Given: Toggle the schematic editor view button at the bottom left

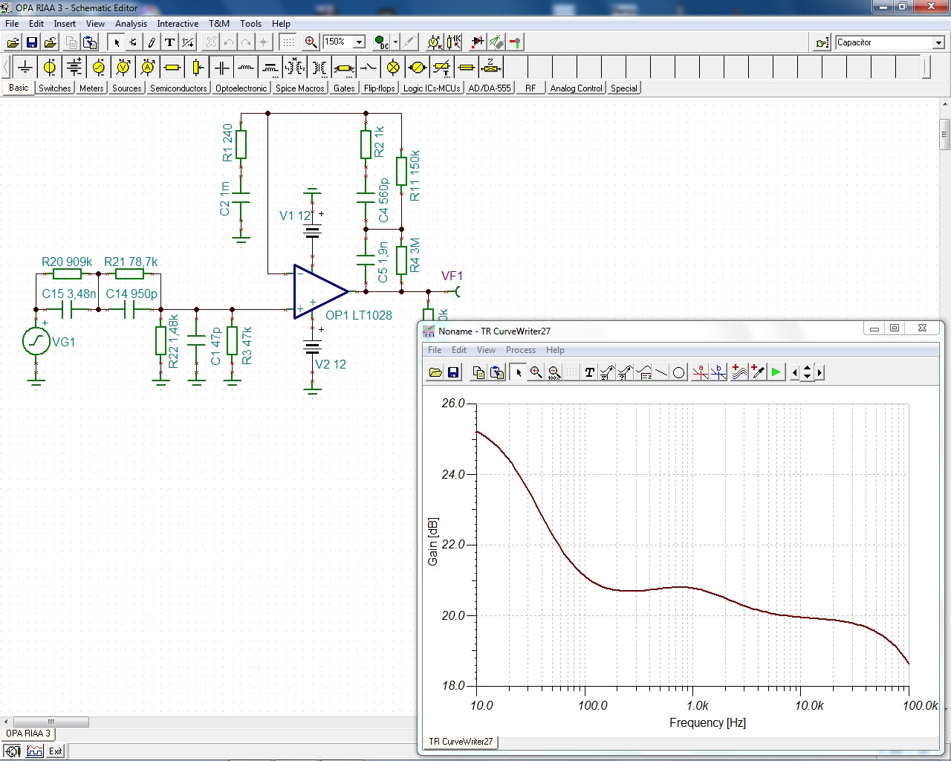Looking at the screenshot, I should click(x=13, y=751).
